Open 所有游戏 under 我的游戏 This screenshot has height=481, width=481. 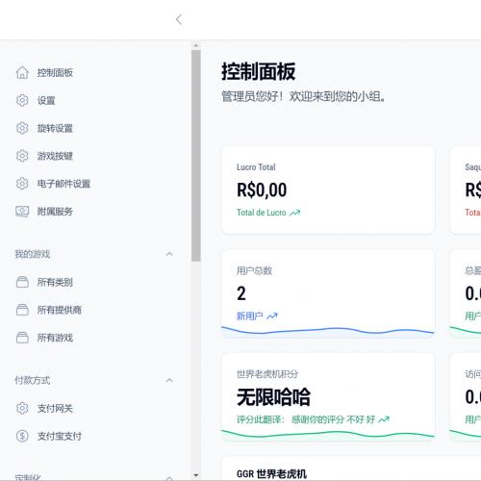click(55, 338)
